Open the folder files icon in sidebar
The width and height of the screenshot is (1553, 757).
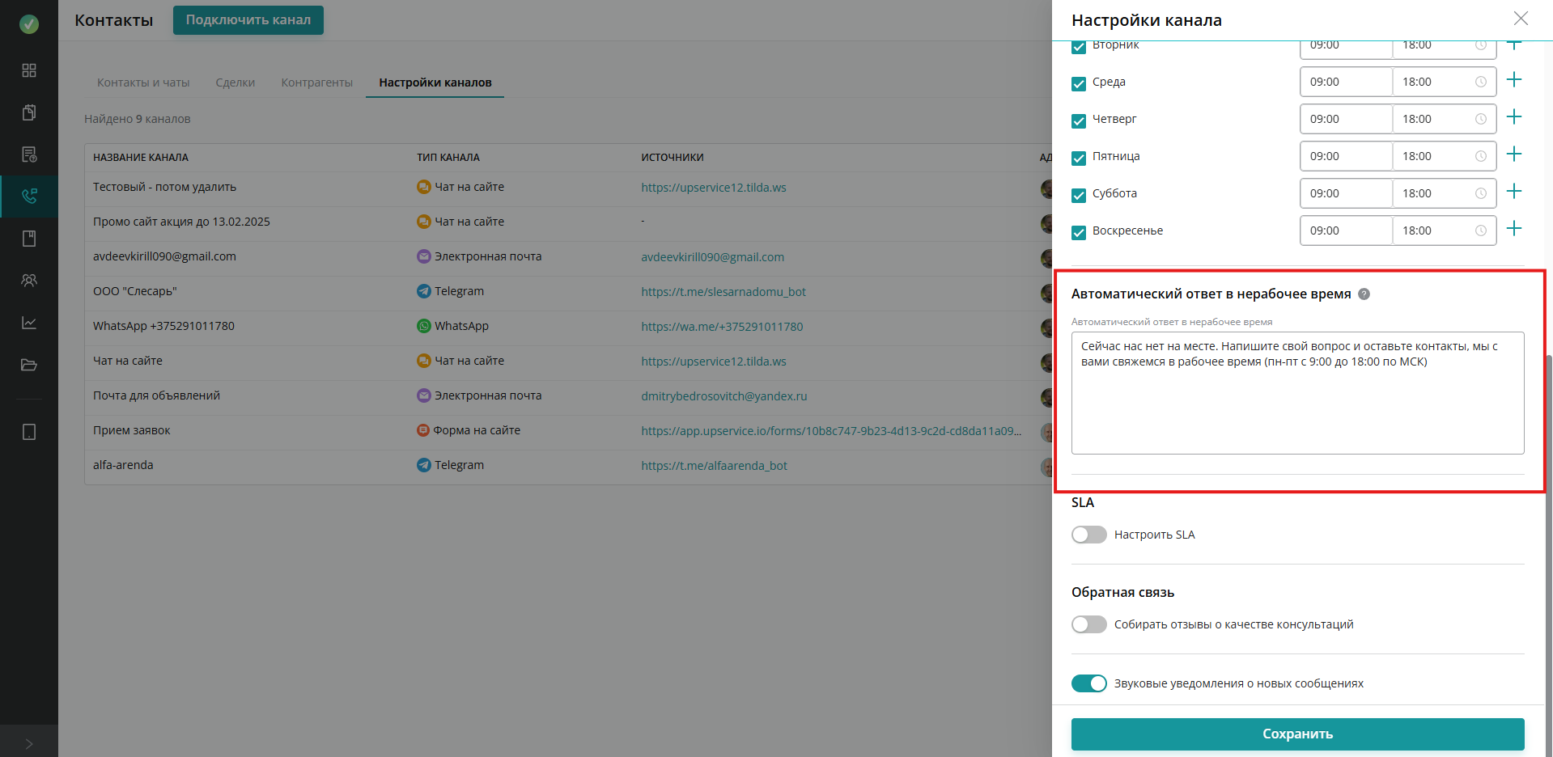click(x=29, y=365)
